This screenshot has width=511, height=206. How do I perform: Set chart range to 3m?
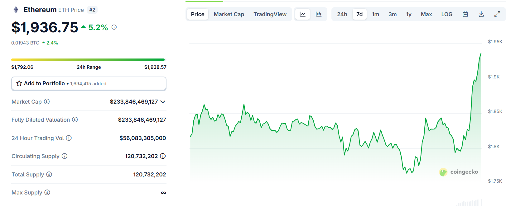(393, 14)
